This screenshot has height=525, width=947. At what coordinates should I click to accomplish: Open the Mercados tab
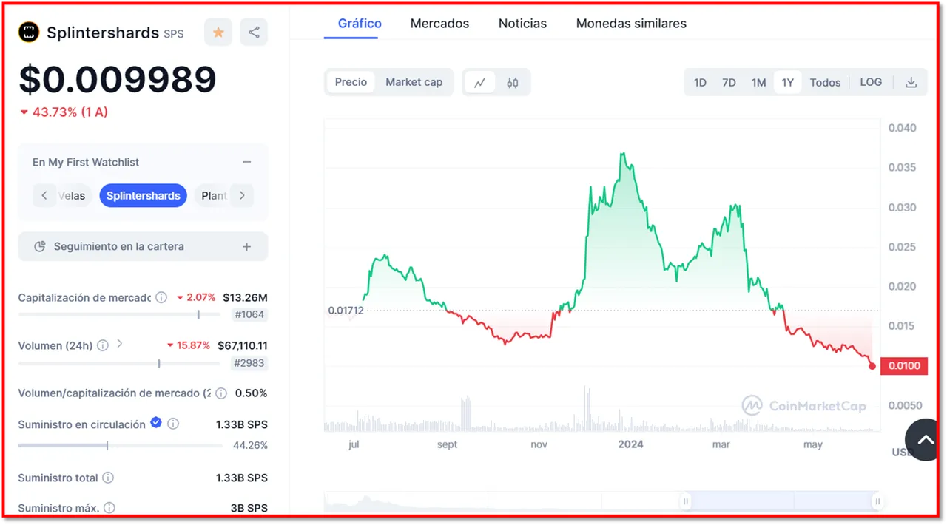pyautogui.click(x=439, y=24)
